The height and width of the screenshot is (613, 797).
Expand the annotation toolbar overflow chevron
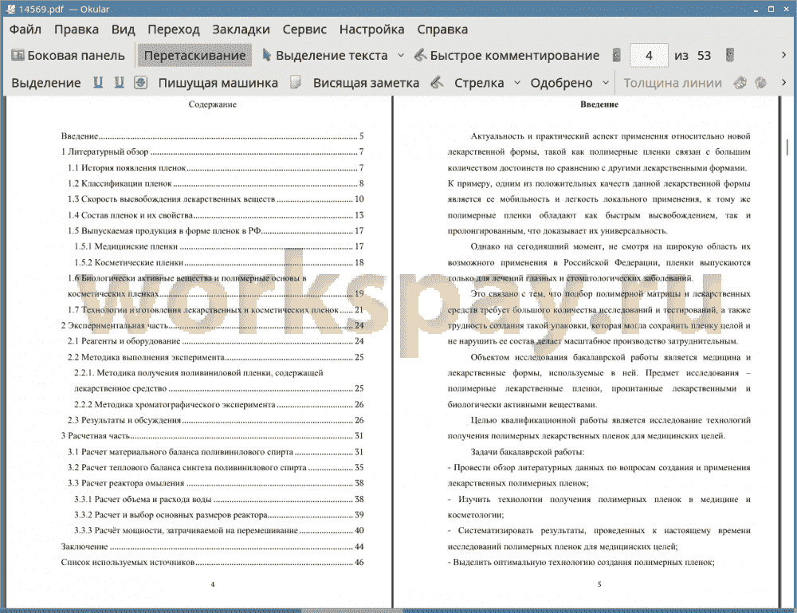783,82
